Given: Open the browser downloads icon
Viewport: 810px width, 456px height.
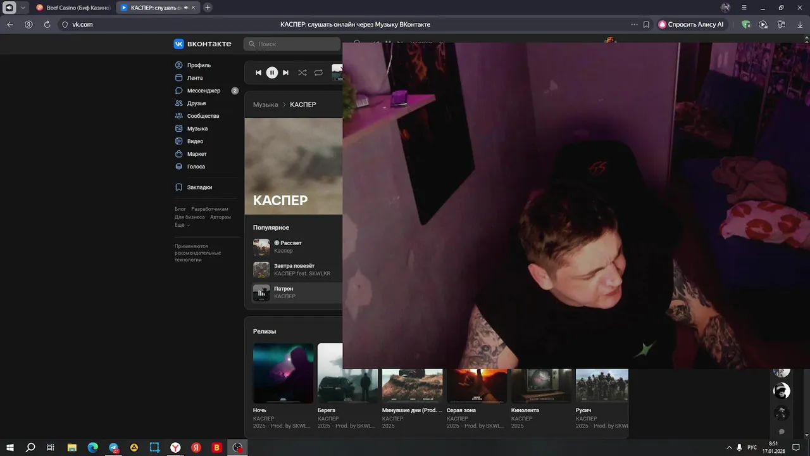Looking at the screenshot, I should (x=799, y=25).
